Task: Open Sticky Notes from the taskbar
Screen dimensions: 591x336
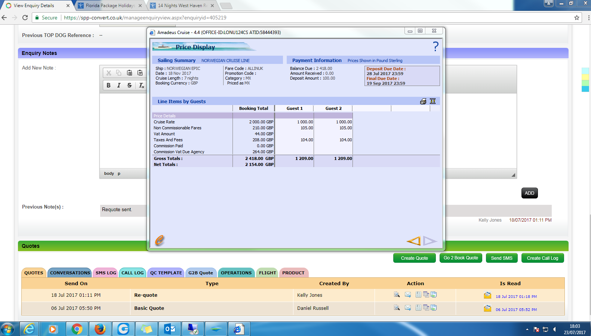Action: coord(147,329)
